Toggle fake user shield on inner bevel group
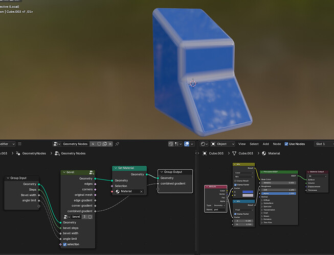 coord(90,217)
